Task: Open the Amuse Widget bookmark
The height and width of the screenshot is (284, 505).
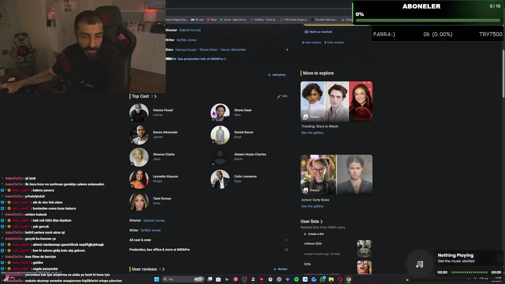Action: (x=176, y=19)
